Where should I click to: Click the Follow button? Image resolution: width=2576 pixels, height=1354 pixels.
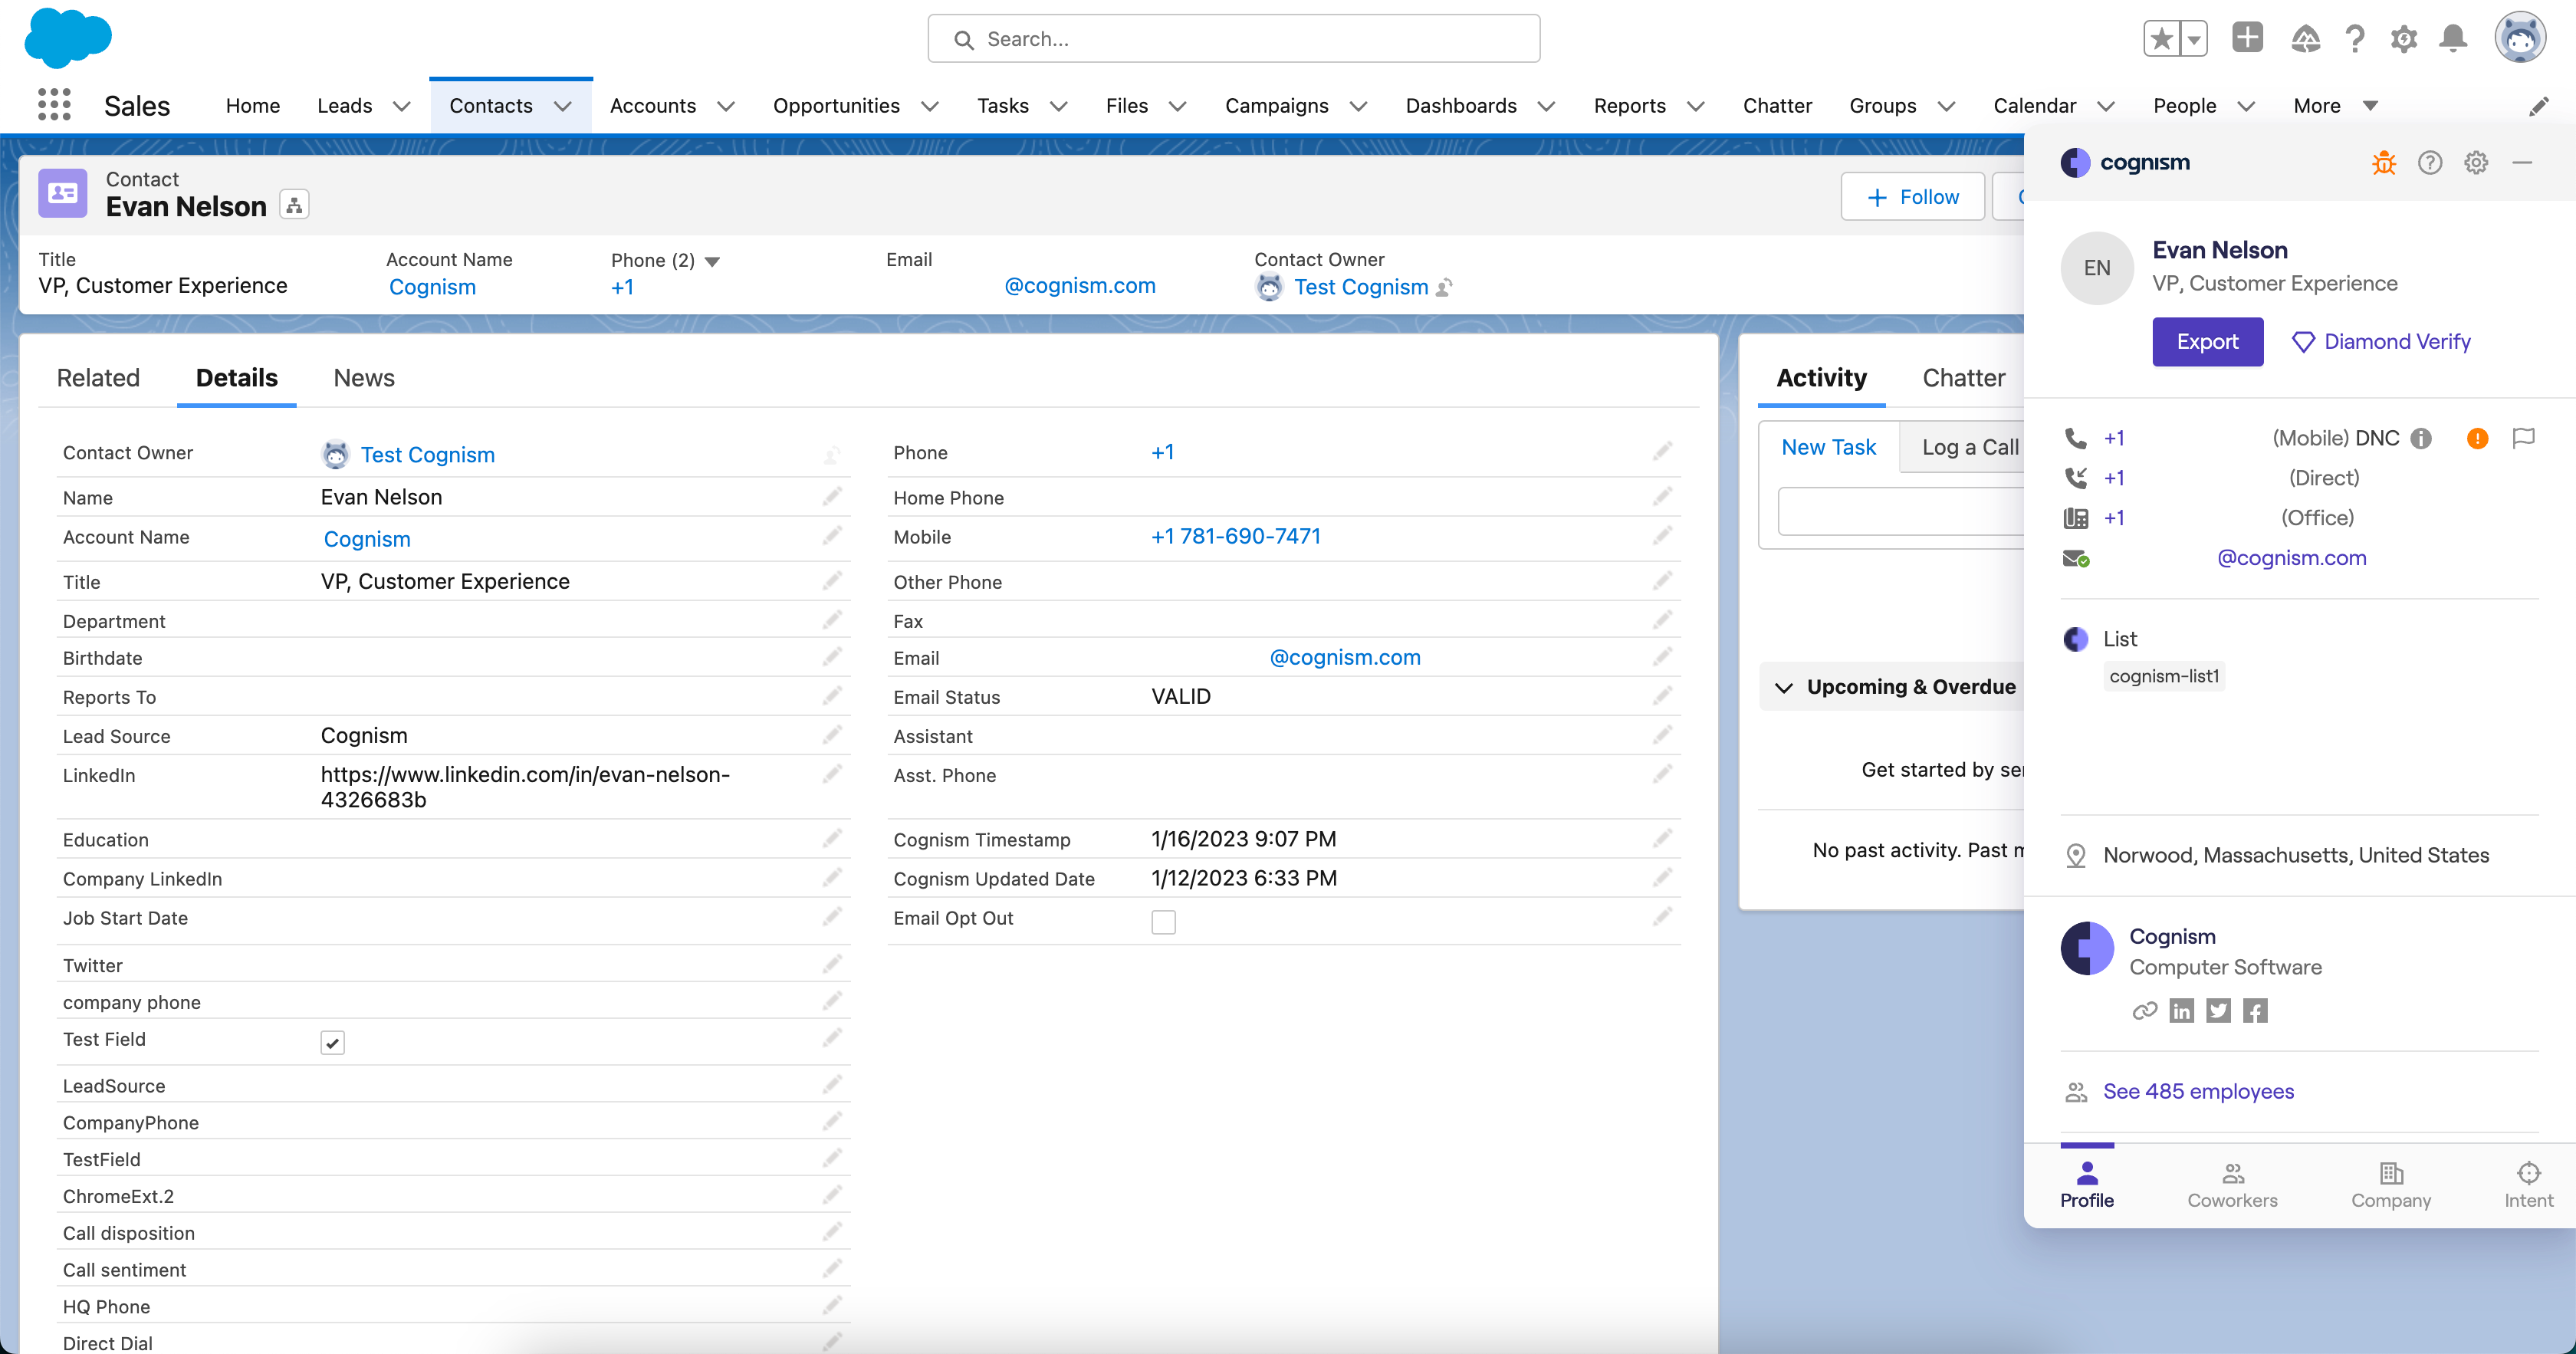pyautogui.click(x=1912, y=197)
